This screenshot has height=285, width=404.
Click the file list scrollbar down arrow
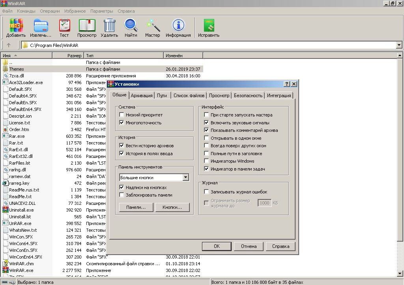point(400,274)
